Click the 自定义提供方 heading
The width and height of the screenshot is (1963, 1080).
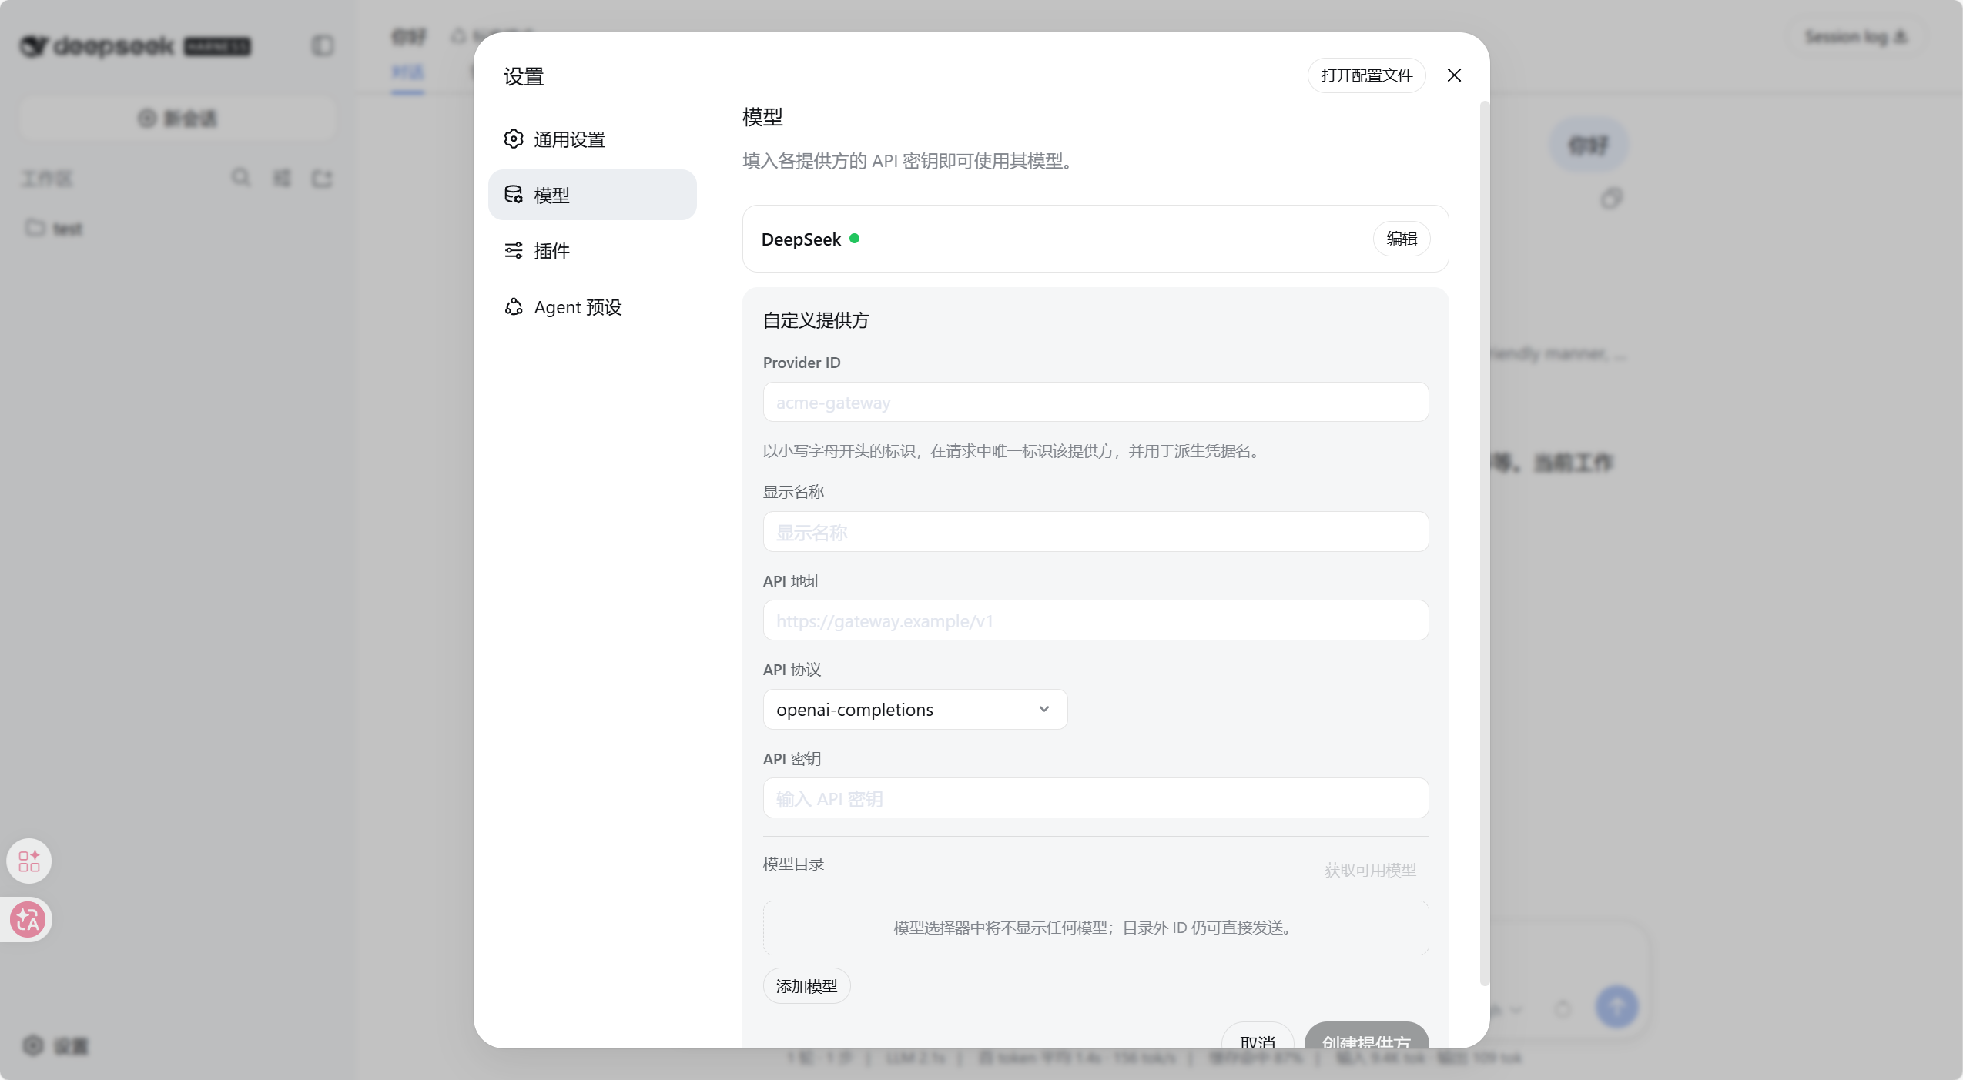(x=816, y=320)
